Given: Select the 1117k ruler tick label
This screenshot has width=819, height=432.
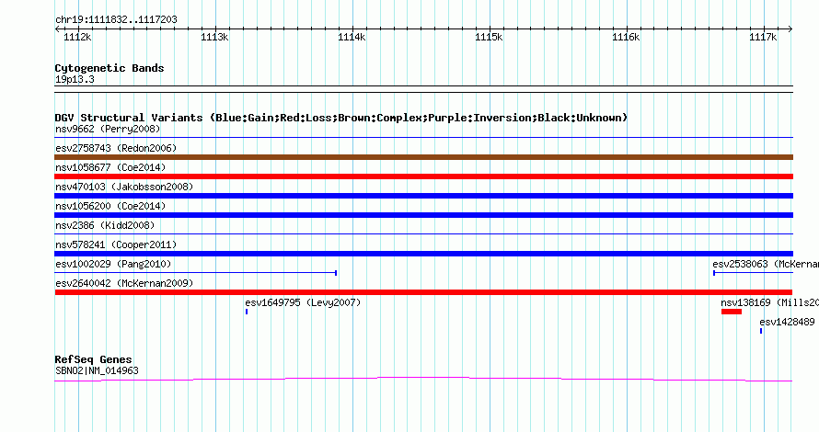Looking at the screenshot, I should pyautogui.click(x=763, y=37).
